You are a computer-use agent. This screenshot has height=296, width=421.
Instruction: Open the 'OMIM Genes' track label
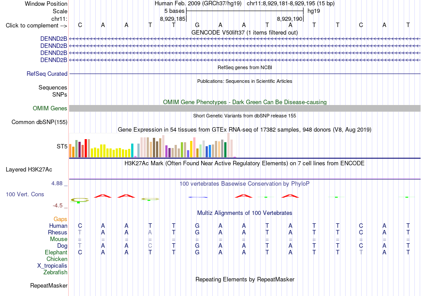pyautogui.click(x=50, y=109)
